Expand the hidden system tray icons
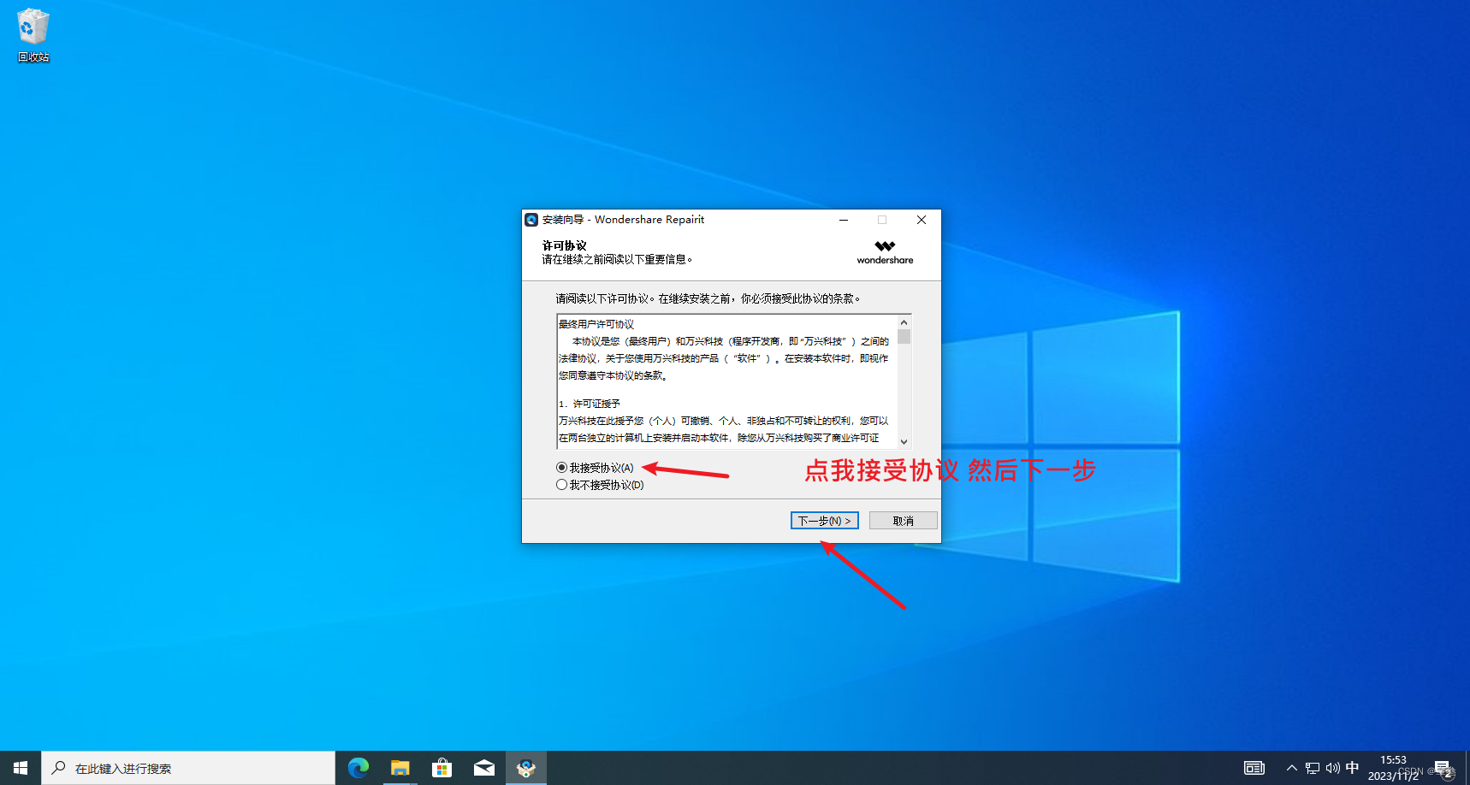Screen dimensions: 1470x785 click(1291, 768)
